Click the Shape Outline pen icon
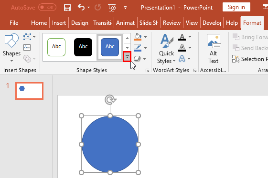Image resolution: width=268 pixels, height=178 pixels. click(x=138, y=48)
